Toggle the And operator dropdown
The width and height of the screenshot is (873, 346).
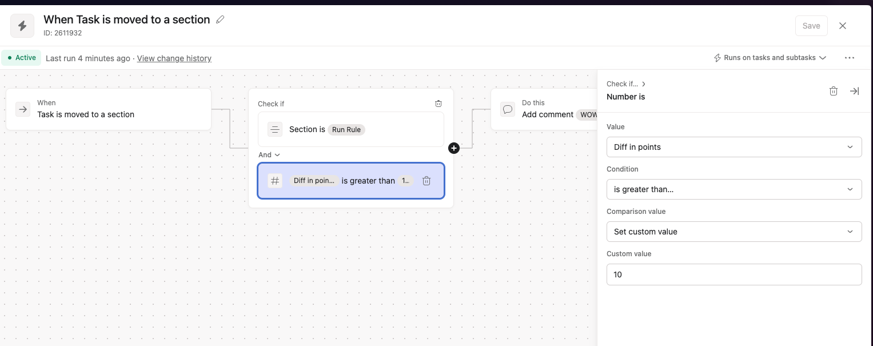click(269, 154)
